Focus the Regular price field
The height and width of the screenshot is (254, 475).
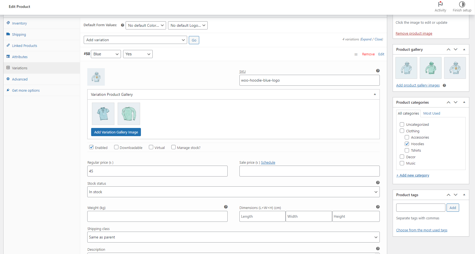tap(157, 171)
